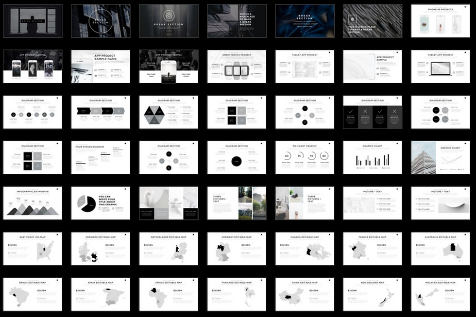Screen dimensions: 476x317
Task: Select the Smart Watch Project slide
Action: pyautogui.click(x=237, y=67)
